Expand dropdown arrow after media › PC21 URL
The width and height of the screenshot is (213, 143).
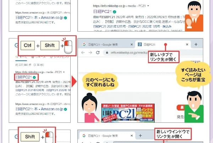coord(64,72)
